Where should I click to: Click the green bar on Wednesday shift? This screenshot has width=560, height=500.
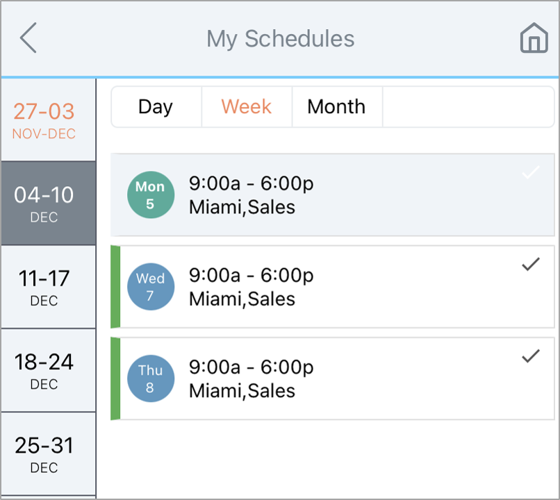[x=115, y=287]
